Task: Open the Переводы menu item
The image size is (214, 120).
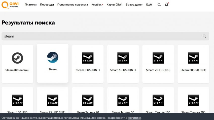Action: [x=47, y=5]
